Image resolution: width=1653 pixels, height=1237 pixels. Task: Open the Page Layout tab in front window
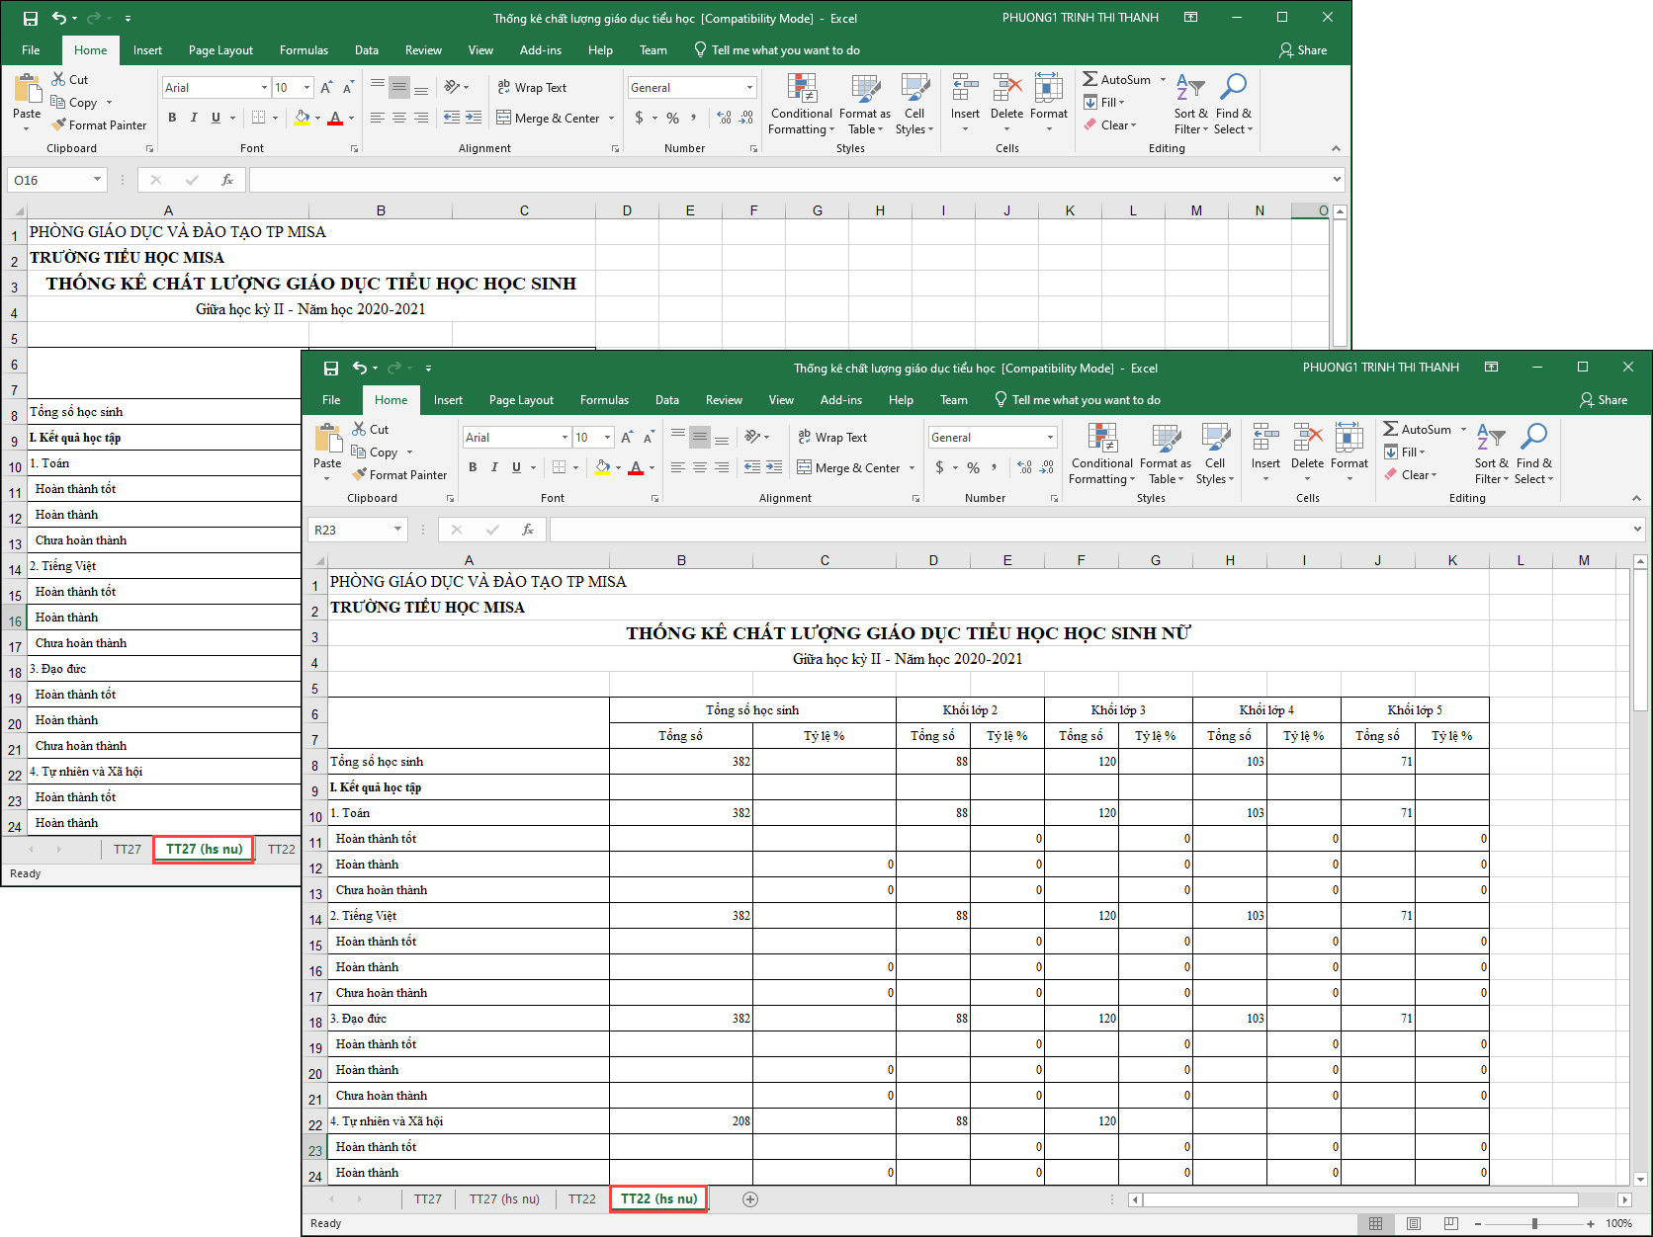click(x=521, y=400)
